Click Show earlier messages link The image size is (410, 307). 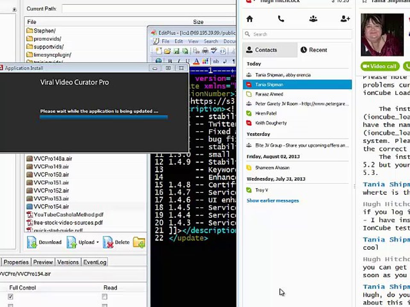(x=273, y=200)
